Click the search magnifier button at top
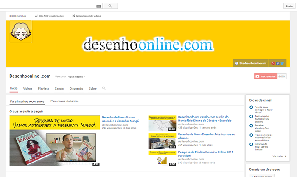 click(x=110, y=6)
